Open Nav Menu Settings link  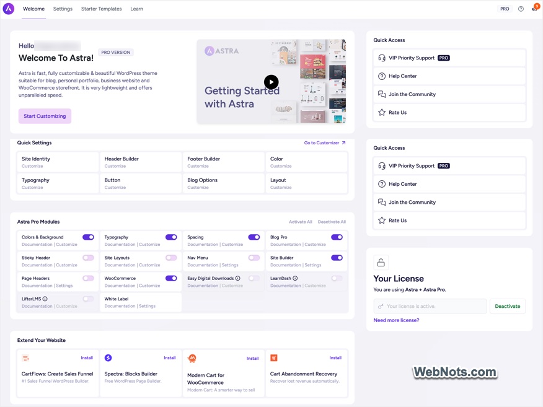(230, 265)
